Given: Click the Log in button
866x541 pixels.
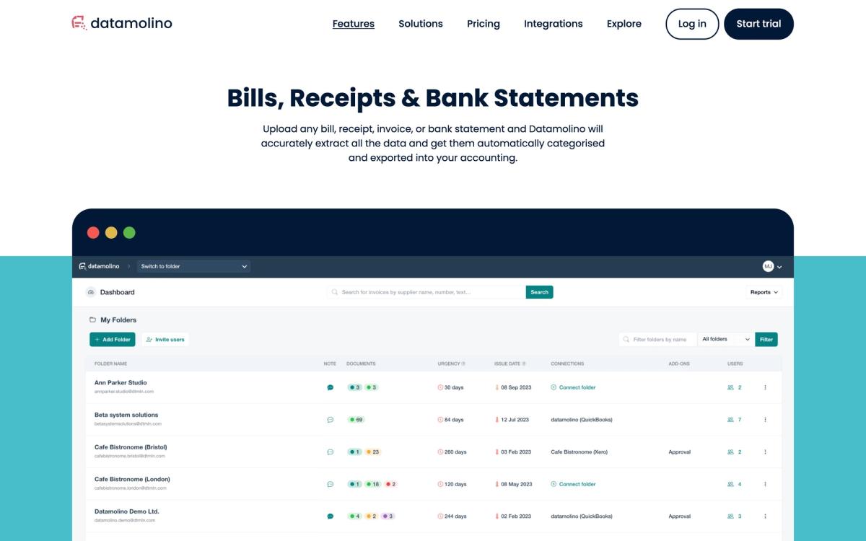Looking at the screenshot, I should 692,24.
